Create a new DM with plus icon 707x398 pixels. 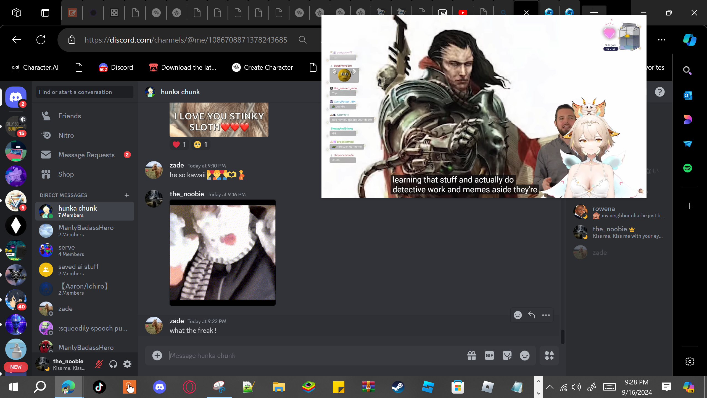[x=127, y=195]
